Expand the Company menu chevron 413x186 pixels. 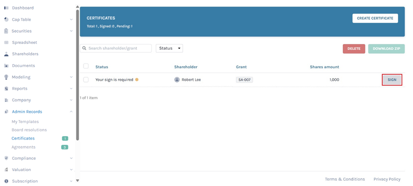click(x=71, y=100)
